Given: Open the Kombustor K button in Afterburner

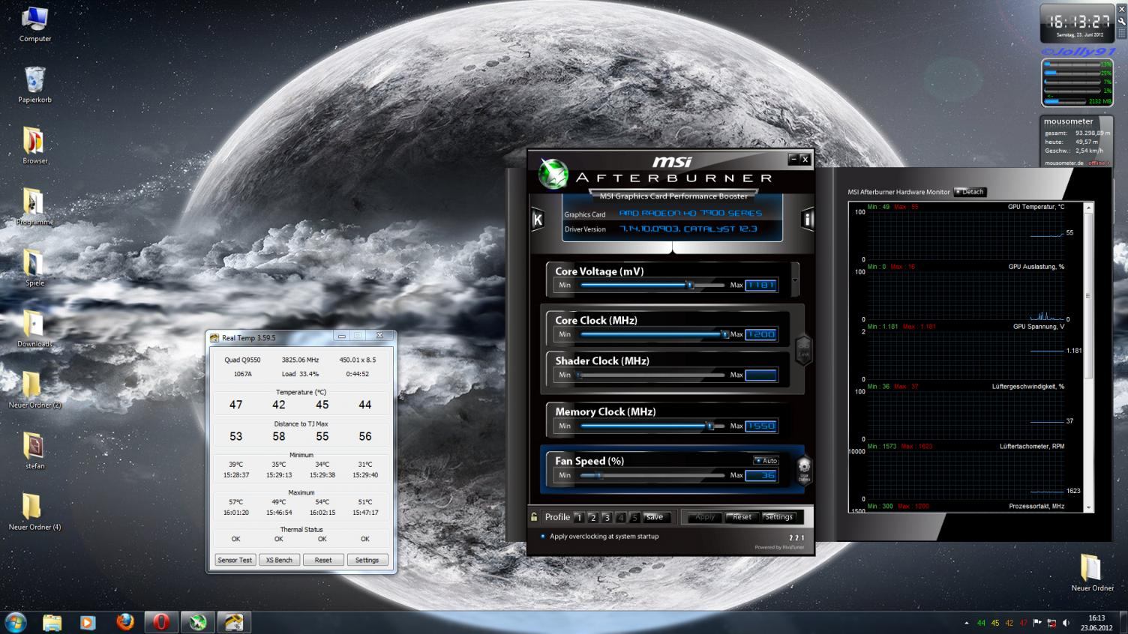Looking at the screenshot, I should (x=537, y=220).
